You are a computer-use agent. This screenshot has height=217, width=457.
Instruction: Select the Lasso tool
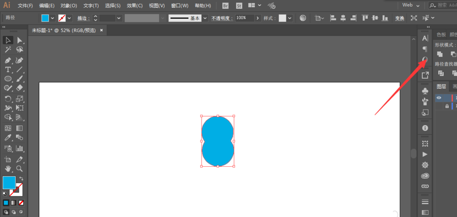[20, 49]
